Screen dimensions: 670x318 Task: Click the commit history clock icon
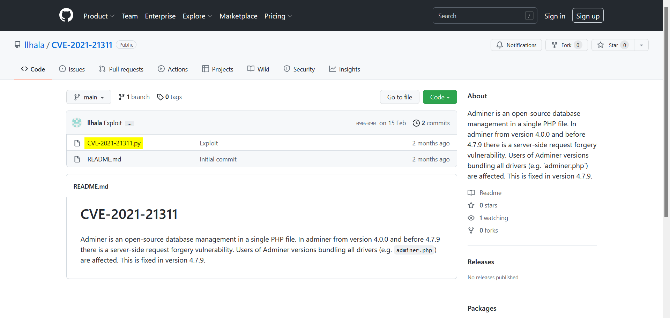(416, 123)
